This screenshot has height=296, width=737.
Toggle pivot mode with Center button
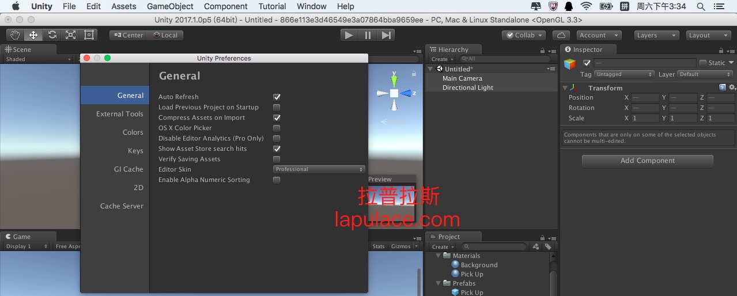click(128, 35)
